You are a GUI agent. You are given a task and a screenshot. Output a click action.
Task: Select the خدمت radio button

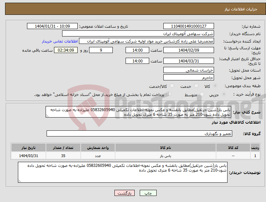pyautogui.click(x=196, y=86)
